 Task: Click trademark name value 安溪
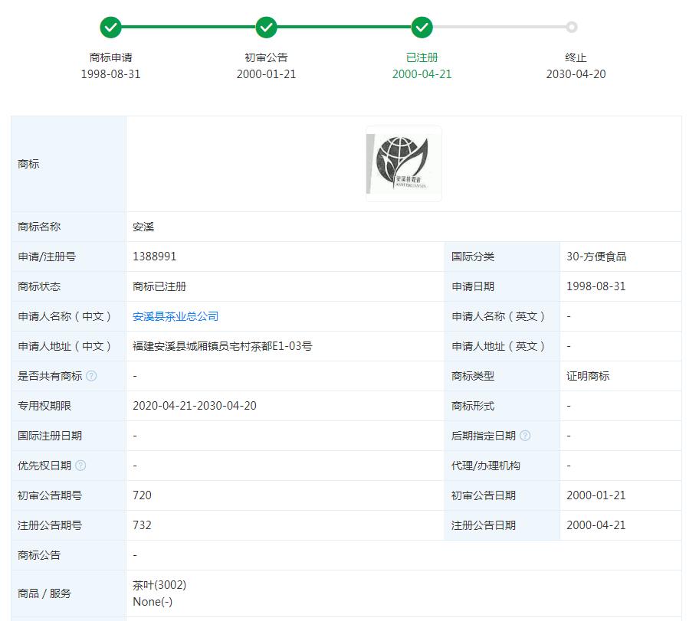tap(143, 227)
